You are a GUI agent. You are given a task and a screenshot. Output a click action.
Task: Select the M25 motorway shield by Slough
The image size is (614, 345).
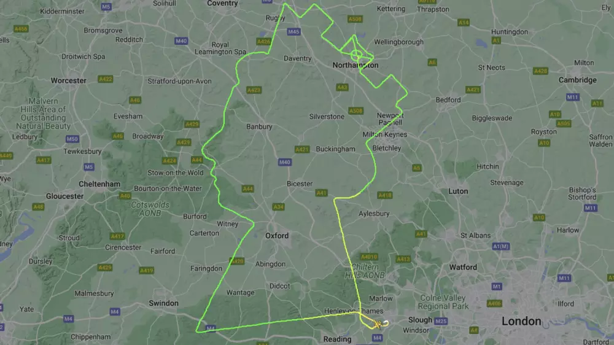click(440, 321)
